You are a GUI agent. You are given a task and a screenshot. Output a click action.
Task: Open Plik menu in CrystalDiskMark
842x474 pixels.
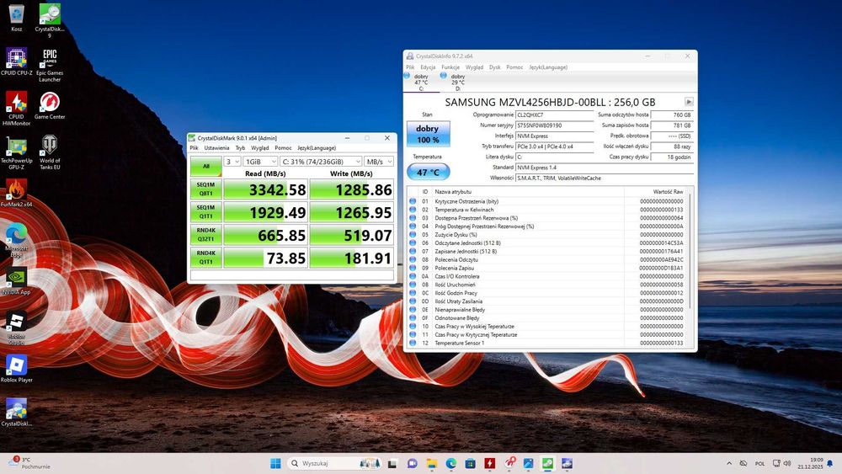coord(195,148)
